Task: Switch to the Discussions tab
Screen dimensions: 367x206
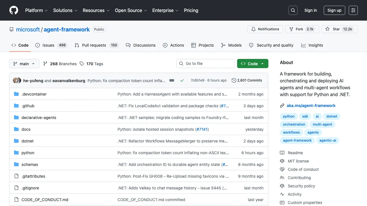Action: [x=141, y=45]
